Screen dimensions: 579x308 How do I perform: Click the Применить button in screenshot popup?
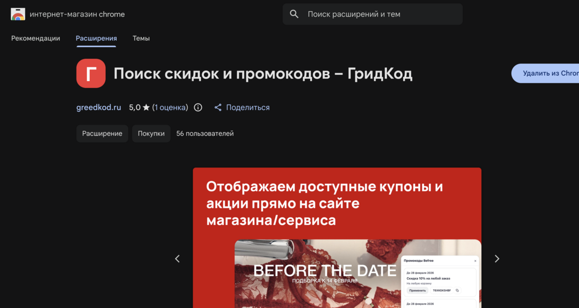[418, 291]
